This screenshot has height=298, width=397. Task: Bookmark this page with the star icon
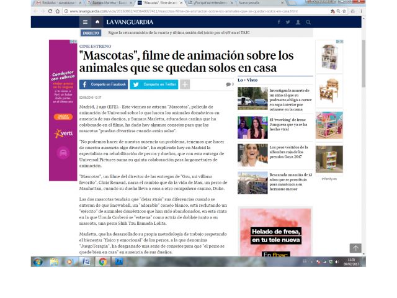click(344, 11)
